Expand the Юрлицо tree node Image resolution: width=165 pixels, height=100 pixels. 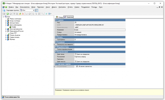click(x=6, y=39)
